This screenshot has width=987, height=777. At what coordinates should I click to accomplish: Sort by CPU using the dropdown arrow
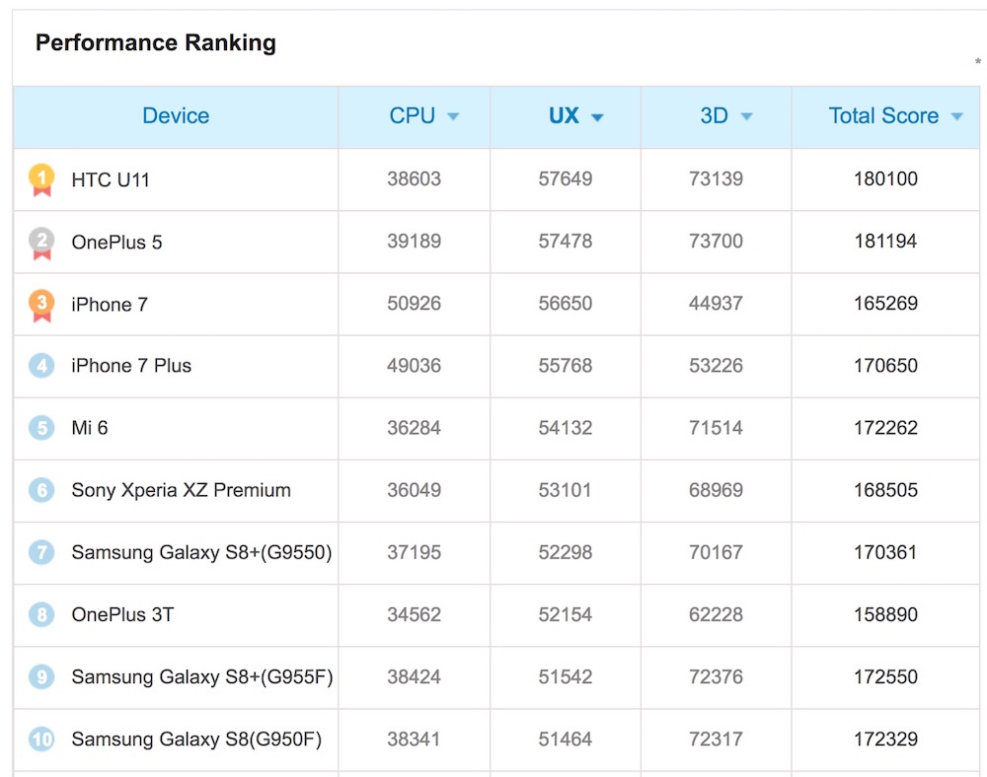[453, 117]
